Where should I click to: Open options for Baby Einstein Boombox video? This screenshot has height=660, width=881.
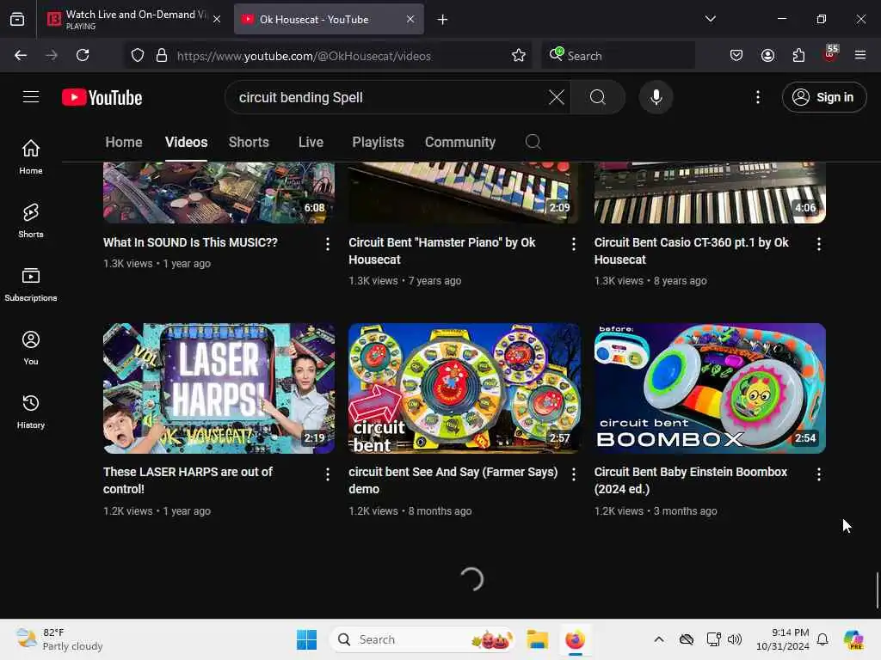[x=819, y=474]
